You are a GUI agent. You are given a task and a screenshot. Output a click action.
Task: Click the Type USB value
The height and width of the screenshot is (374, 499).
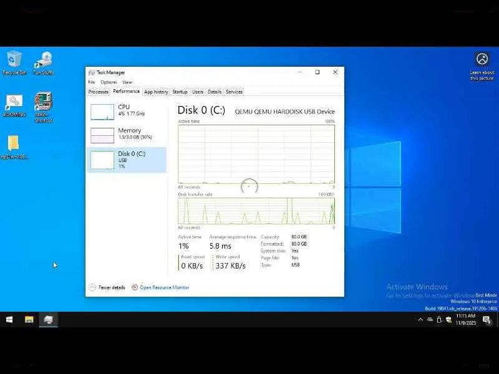295,265
